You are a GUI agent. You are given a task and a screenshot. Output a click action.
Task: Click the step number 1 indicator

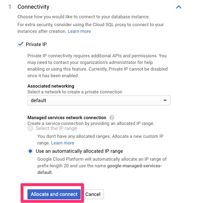point(10,7)
